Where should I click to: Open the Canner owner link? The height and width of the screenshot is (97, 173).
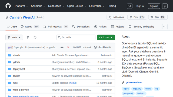click(15, 17)
